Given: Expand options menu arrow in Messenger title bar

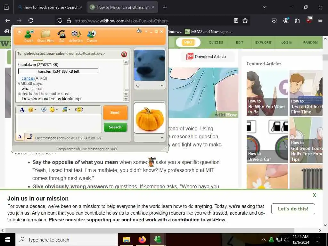Looking at the screenshot, I should 146,32.
